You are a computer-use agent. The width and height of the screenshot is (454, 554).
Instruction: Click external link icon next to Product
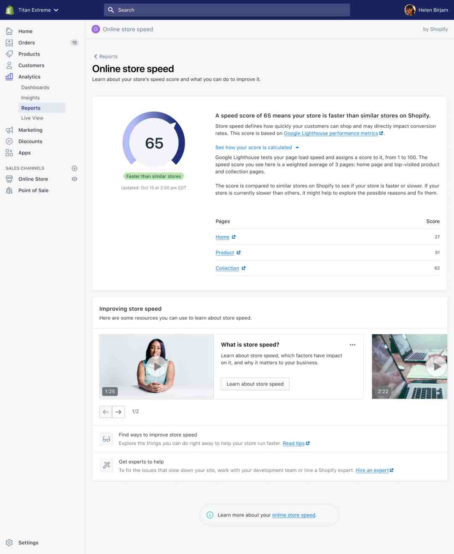point(239,253)
